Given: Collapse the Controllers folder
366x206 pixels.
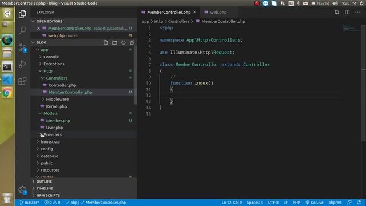Looking at the screenshot, I should (x=57, y=78).
